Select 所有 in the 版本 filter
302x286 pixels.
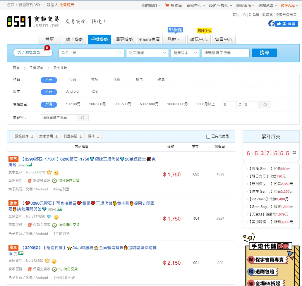coord(49,92)
